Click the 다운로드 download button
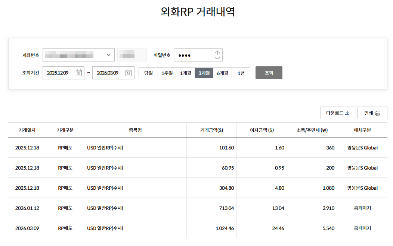This screenshot has width=393, height=246. coord(338,113)
